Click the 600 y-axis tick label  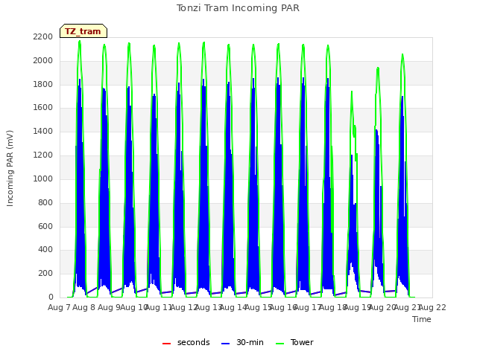tap(45, 226)
